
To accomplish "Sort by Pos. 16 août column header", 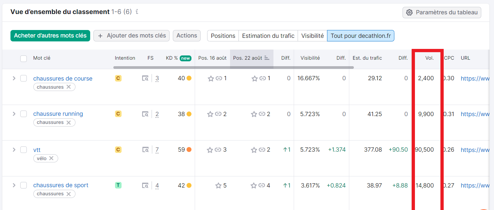I will click(x=212, y=58).
